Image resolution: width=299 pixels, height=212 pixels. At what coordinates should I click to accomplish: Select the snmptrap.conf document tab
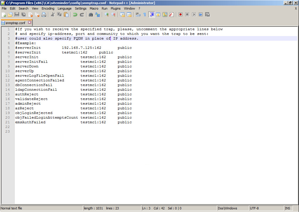click(15, 23)
